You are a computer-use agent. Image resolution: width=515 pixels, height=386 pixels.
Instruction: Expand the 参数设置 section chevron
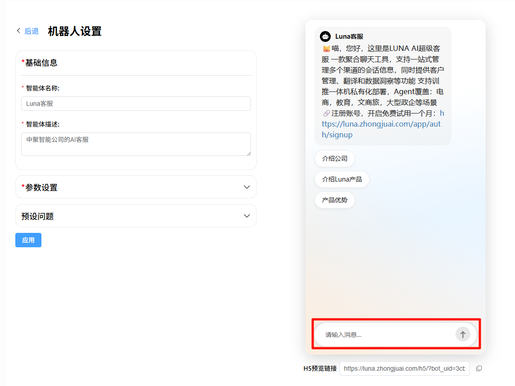(246, 187)
